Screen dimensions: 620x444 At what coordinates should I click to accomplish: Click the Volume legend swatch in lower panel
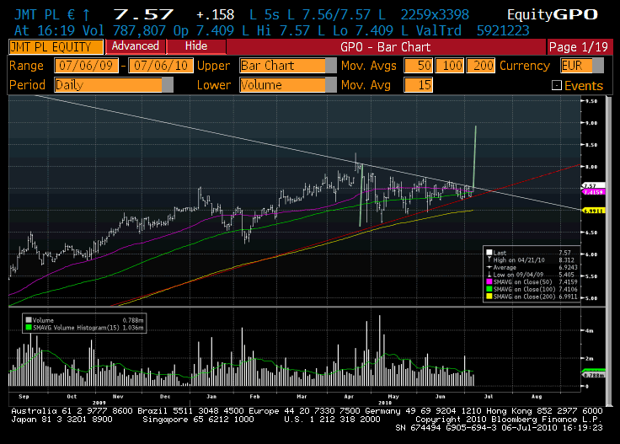tap(29, 320)
